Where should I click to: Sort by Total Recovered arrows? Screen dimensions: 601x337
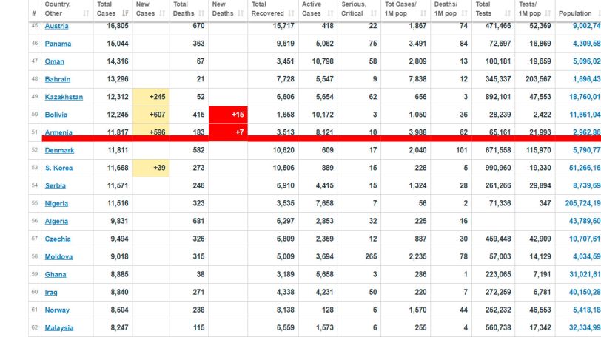click(292, 13)
